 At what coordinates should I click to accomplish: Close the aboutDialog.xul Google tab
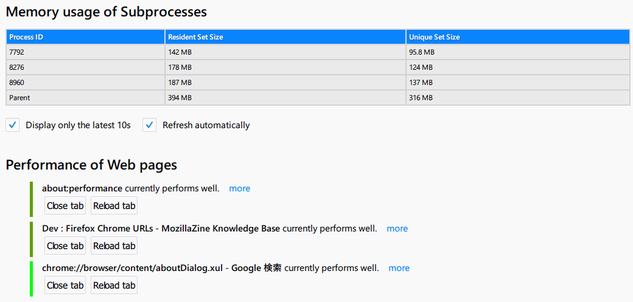pyautogui.click(x=65, y=285)
